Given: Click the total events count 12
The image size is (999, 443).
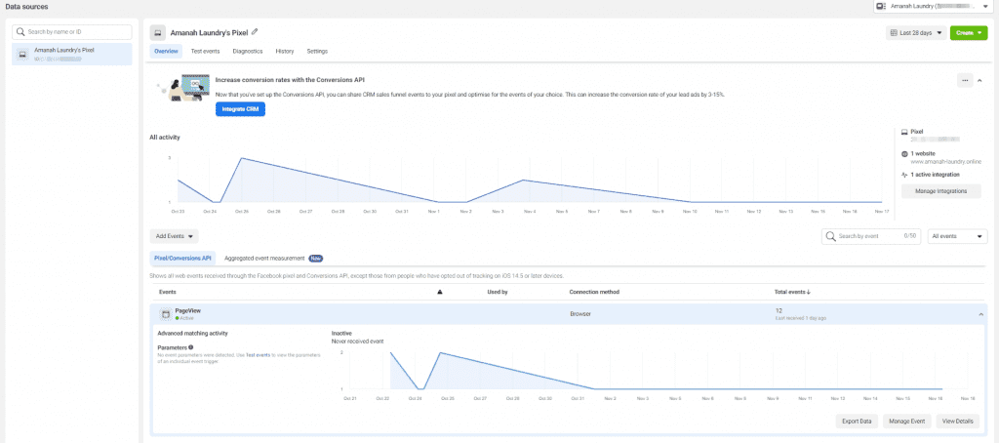Looking at the screenshot, I should [778, 310].
